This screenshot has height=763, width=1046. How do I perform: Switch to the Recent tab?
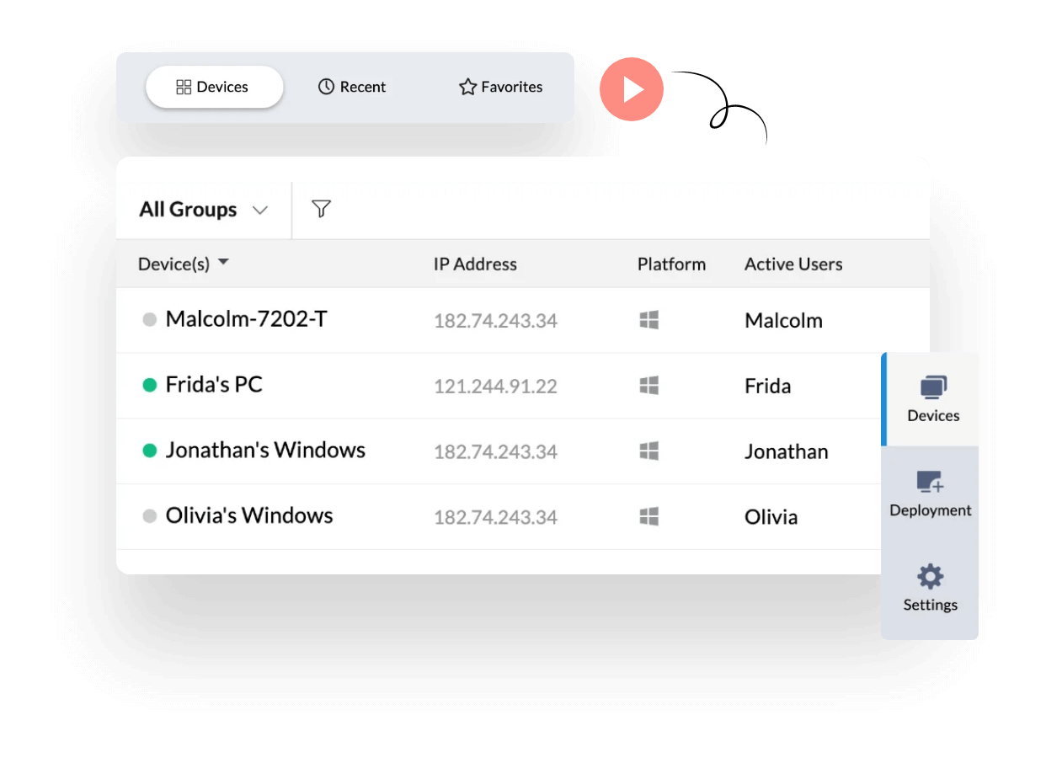[352, 87]
